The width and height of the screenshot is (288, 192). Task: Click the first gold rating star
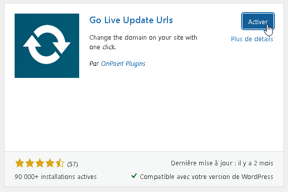click(20, 163)
